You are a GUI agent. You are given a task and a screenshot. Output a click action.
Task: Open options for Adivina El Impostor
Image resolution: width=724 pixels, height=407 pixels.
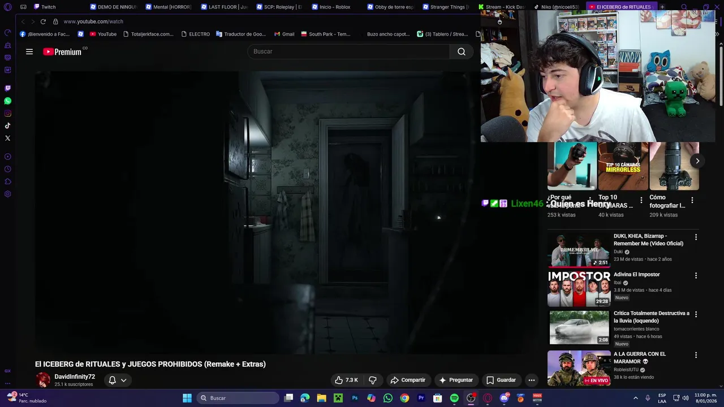point(696,276)
